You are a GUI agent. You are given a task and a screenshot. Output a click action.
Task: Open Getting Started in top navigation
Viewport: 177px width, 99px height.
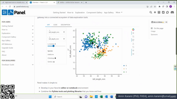[x=59, y=12]
